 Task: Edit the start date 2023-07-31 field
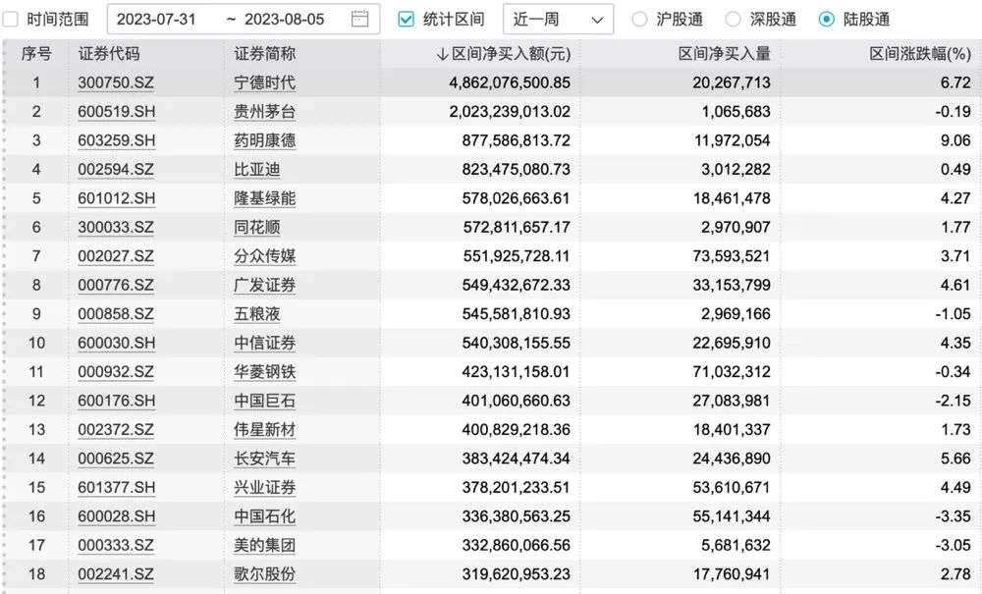point(156,20)
